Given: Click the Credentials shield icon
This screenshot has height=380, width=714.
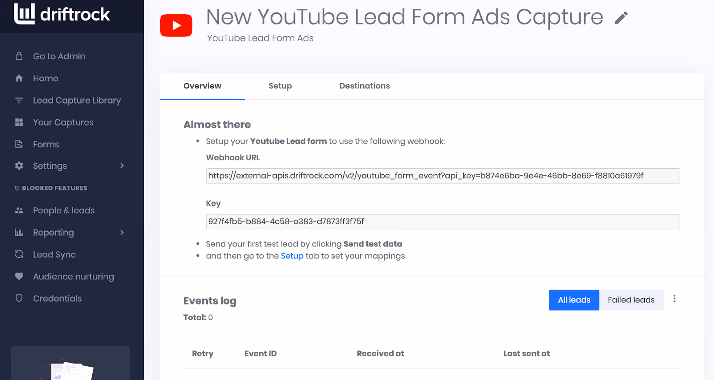Looking at the screenshot, I should pyautogui.click(x=19, y=298).
